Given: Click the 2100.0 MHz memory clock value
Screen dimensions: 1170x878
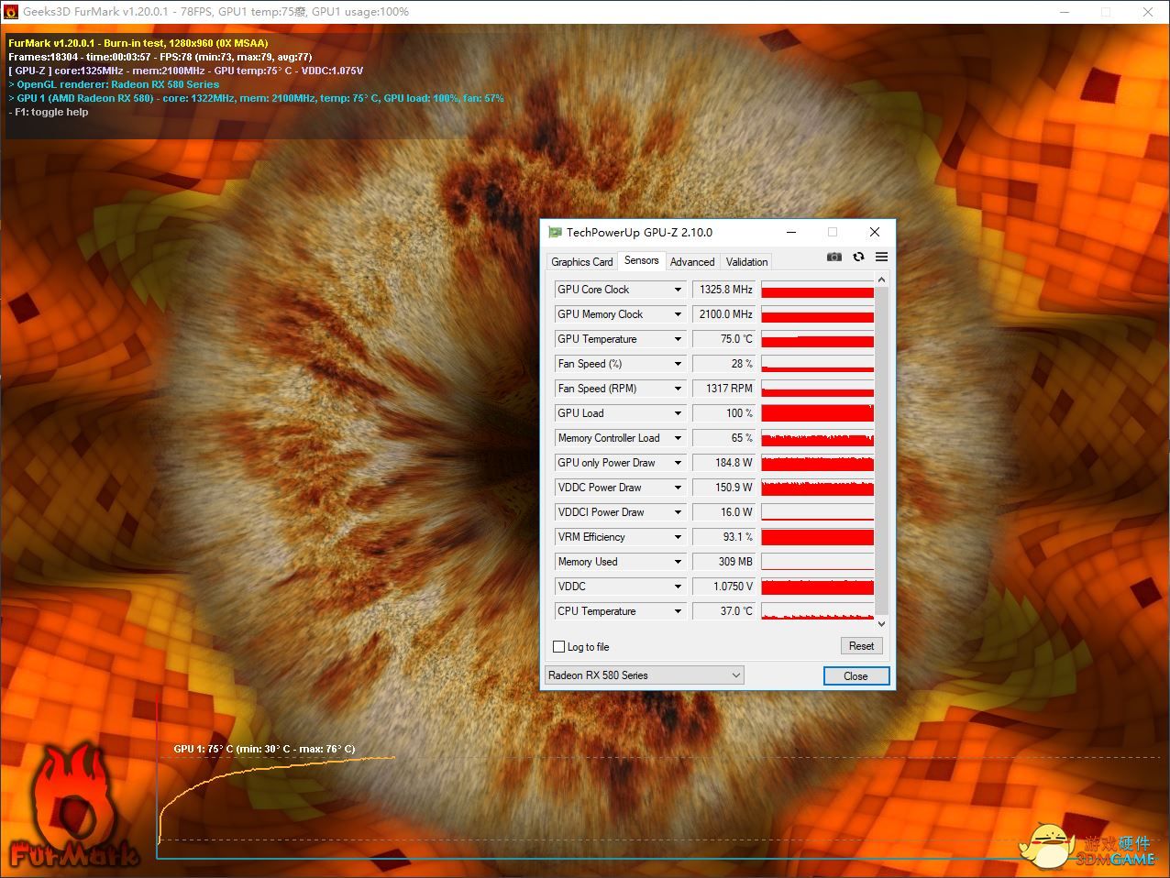Looking at the screenshot, I should pyautogui.click(x=724, y=314).
